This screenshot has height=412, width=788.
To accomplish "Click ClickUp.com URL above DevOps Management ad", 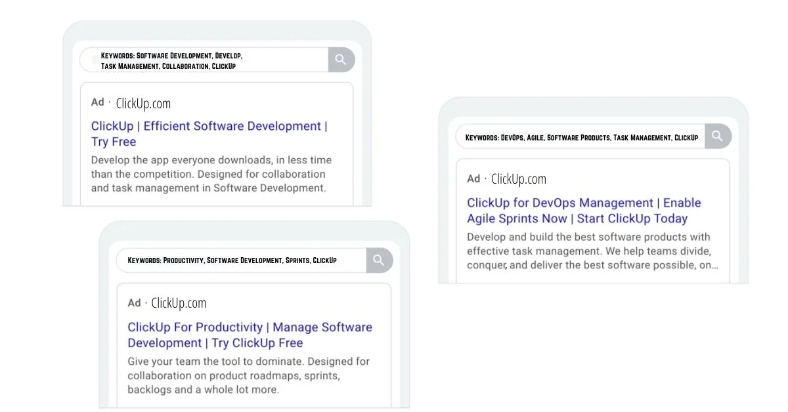I will tap(519, 178).
